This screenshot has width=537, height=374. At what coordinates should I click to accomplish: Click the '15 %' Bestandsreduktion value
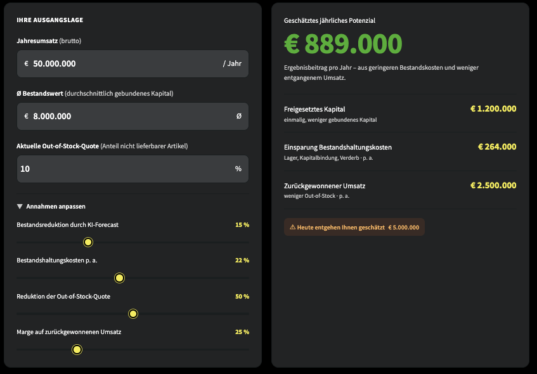(242, 225)
